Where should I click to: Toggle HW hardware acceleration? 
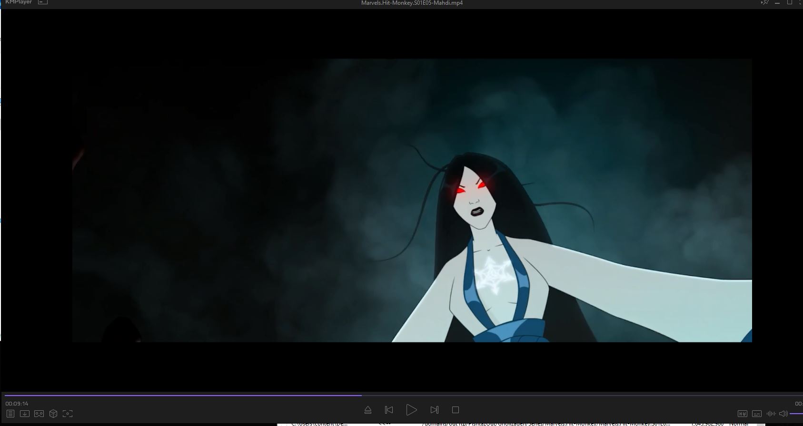(742, 414)
